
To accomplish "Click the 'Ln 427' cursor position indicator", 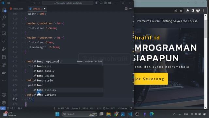I will 64,108.
